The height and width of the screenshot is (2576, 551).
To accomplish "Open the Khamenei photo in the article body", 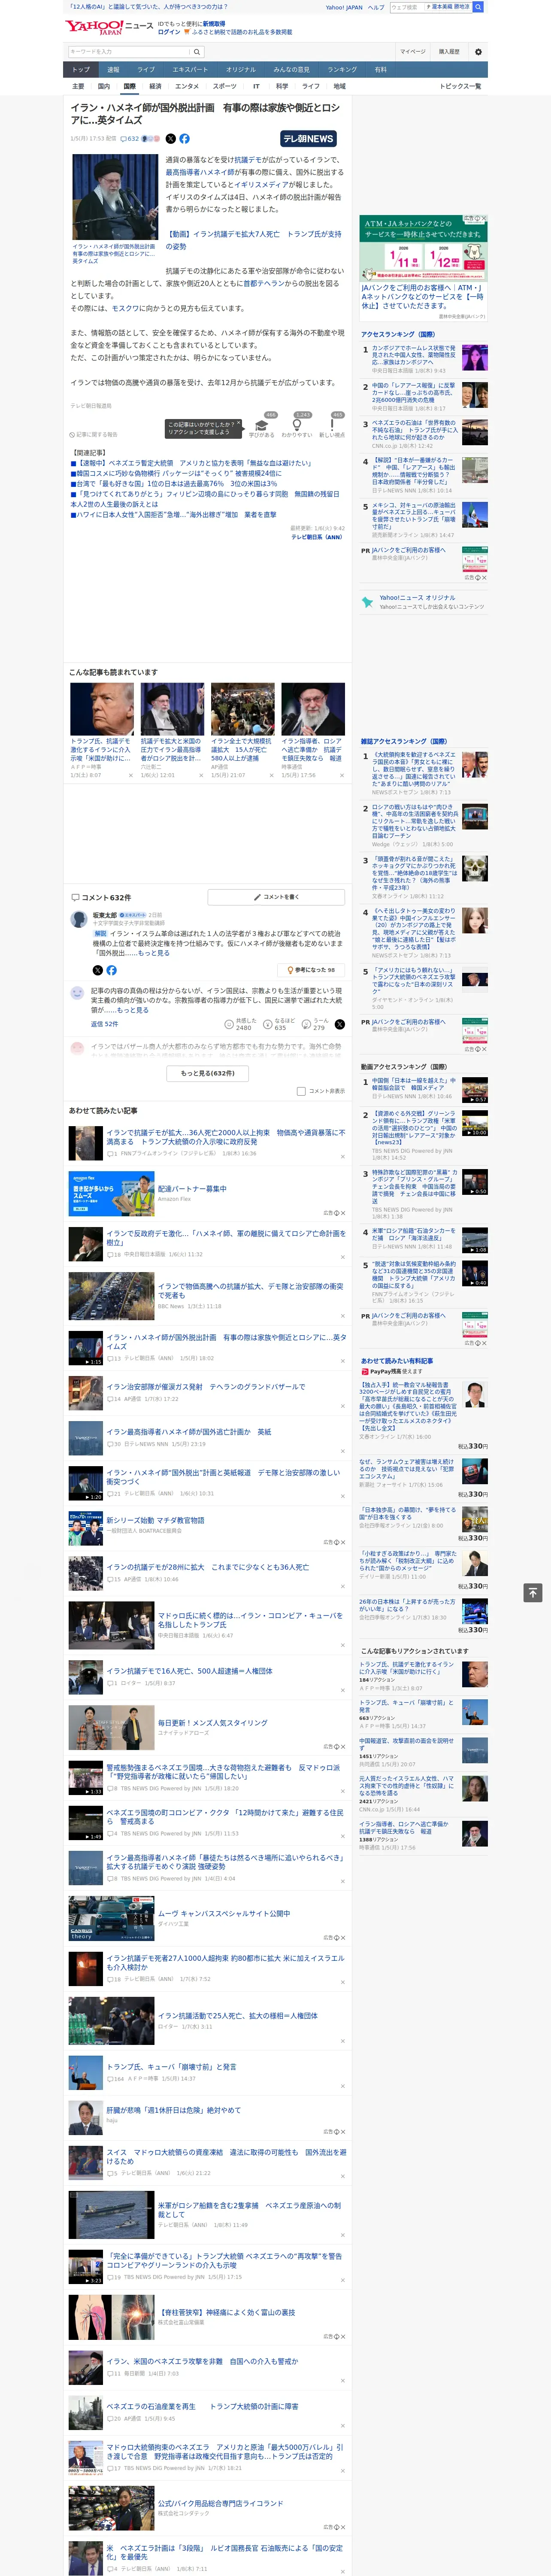I will (114, 198).
